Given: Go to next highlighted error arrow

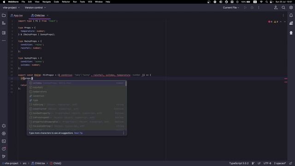Looking at the screenshot, I should pyautogui.click(x=285, y=22).
